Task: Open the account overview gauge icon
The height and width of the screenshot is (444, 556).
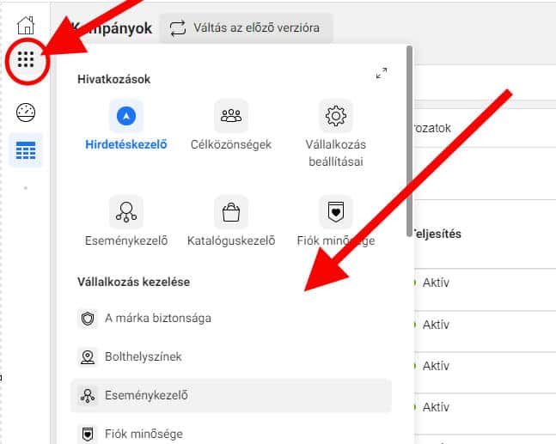Action: tap(26, 113)
